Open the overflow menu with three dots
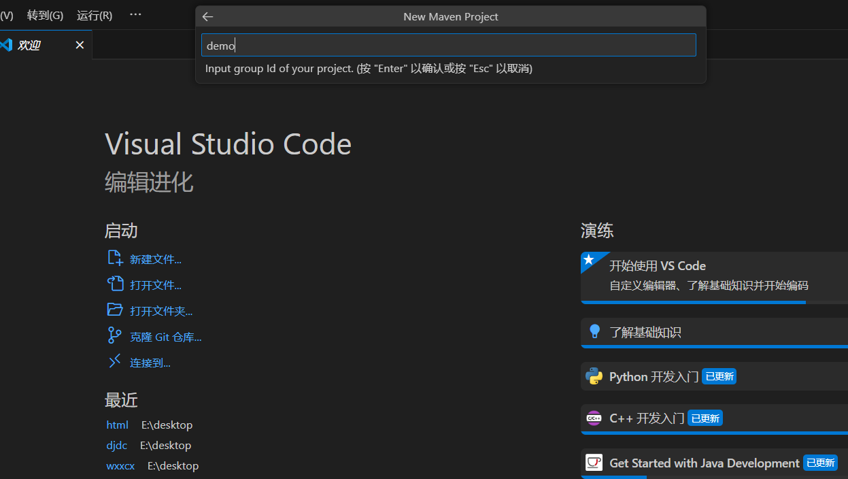848x479 pixels. (135, 14)
